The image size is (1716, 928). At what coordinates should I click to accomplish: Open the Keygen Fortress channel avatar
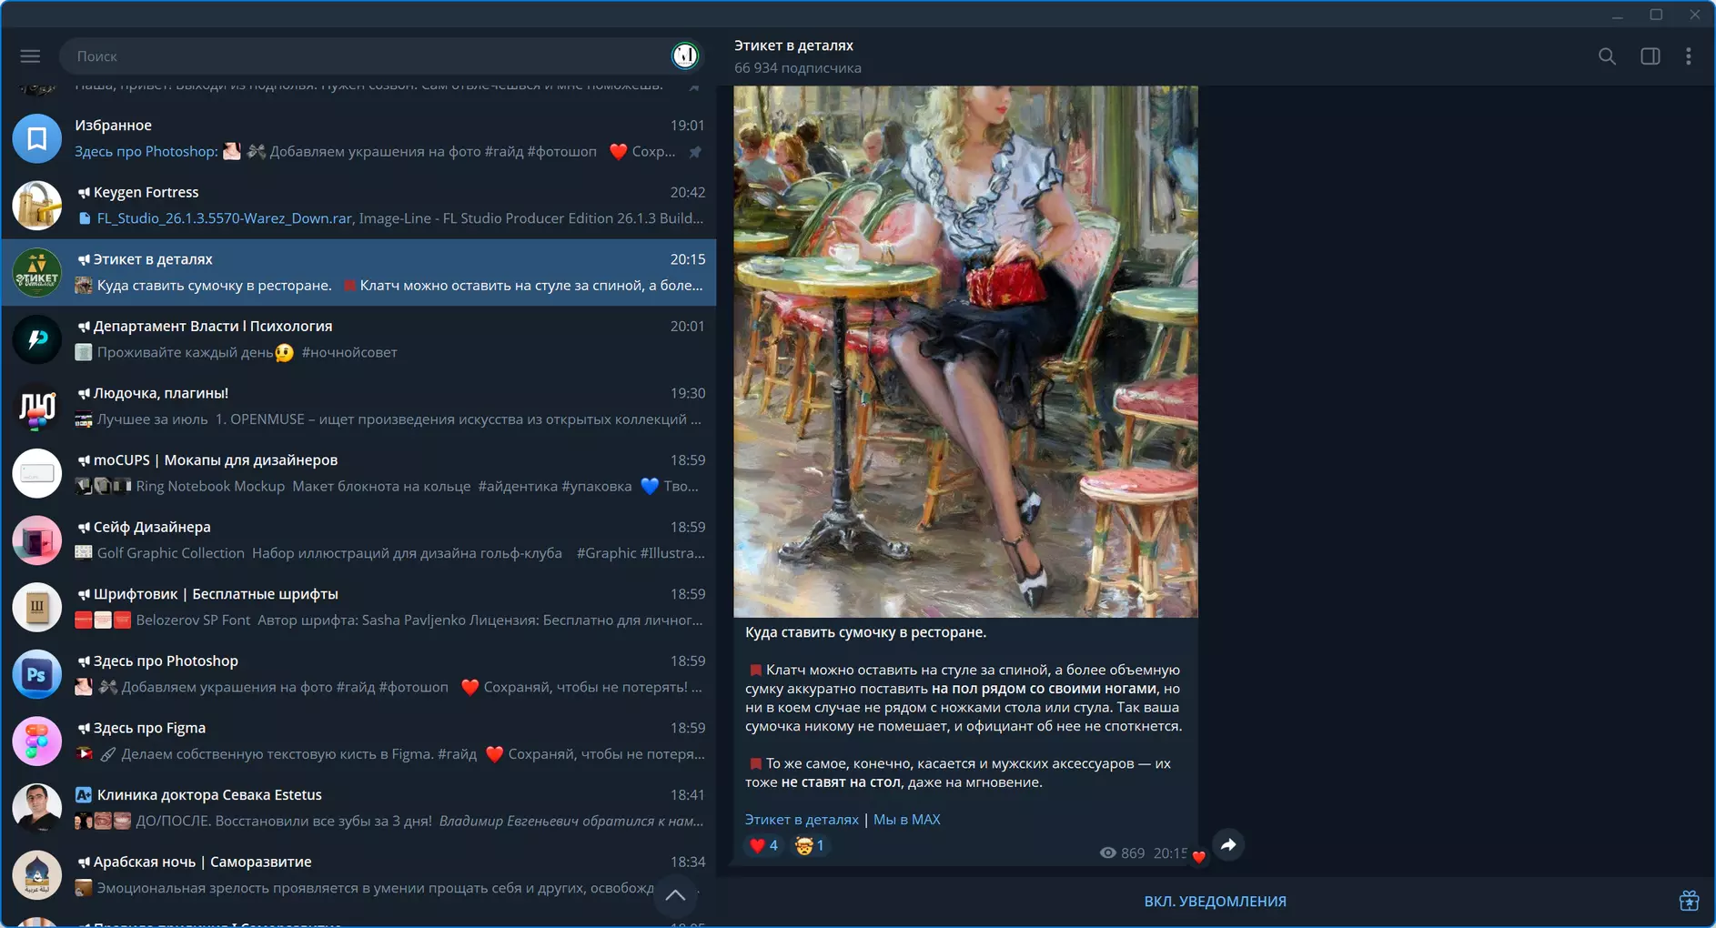click(36, 206)
